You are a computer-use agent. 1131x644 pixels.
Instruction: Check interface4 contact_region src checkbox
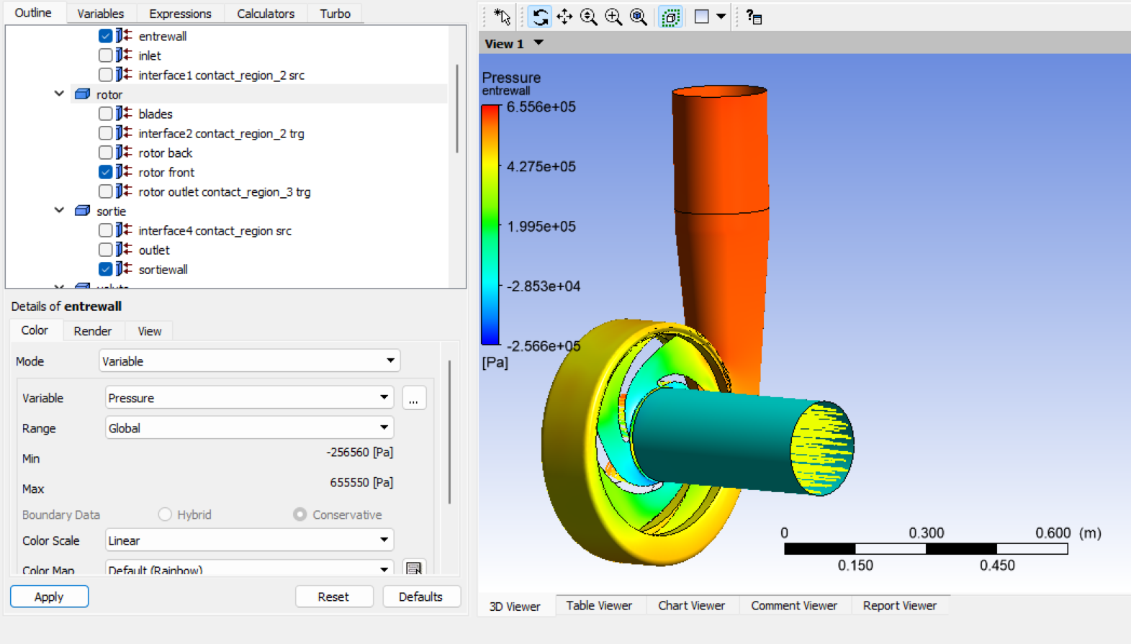[x=105, y=230]
